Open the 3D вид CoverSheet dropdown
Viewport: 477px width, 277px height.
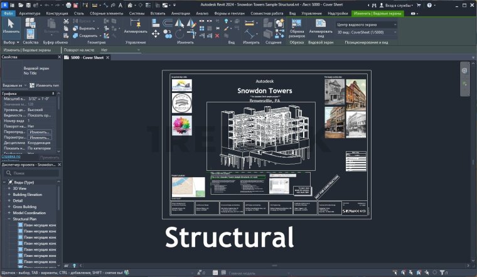[x=367, y=33]
